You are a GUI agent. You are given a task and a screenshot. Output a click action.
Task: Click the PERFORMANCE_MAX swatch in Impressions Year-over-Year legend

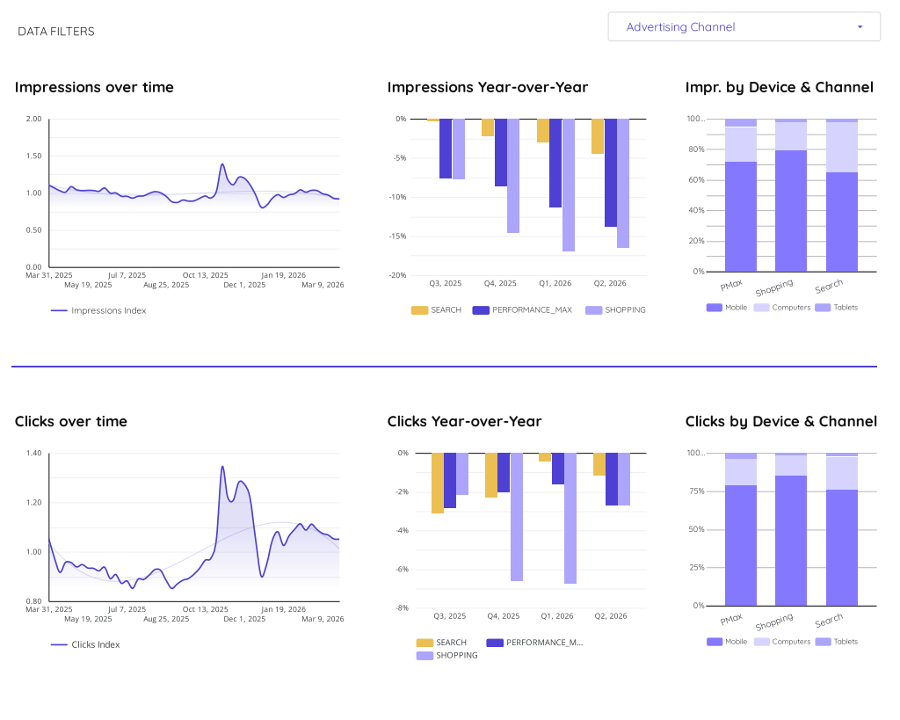[x=481, y=310]
